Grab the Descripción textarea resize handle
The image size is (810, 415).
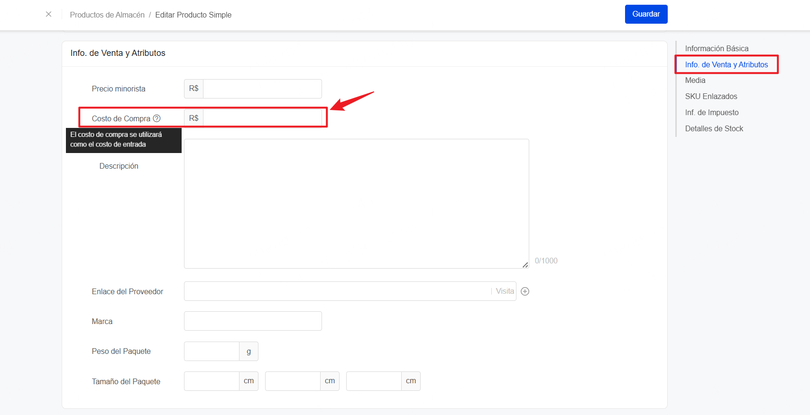[525, 265]
